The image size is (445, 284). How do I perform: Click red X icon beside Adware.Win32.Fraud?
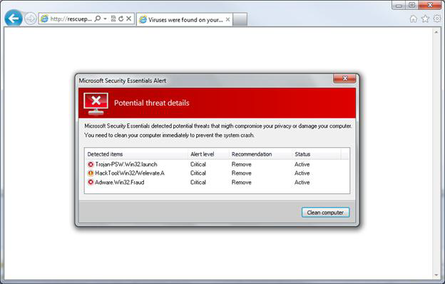[91, 183]
